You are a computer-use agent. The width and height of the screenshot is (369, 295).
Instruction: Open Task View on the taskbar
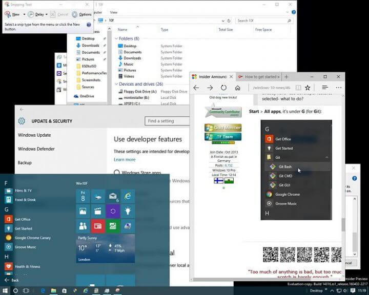[26, 291]
